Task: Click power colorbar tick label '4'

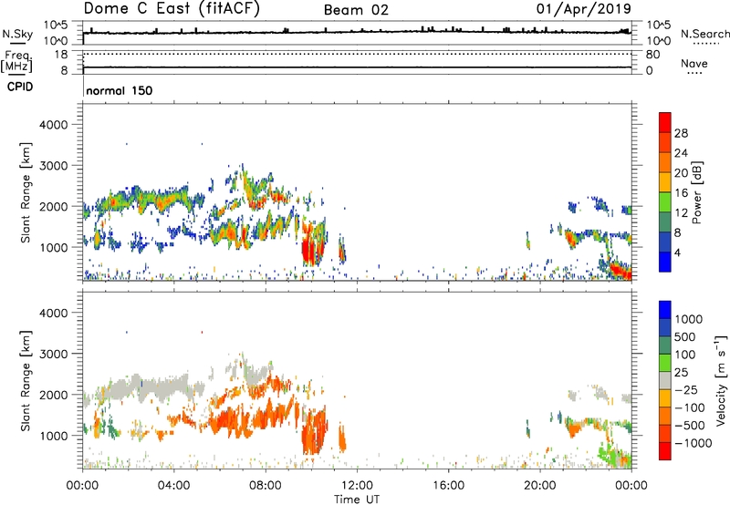Action: (678, 252)
